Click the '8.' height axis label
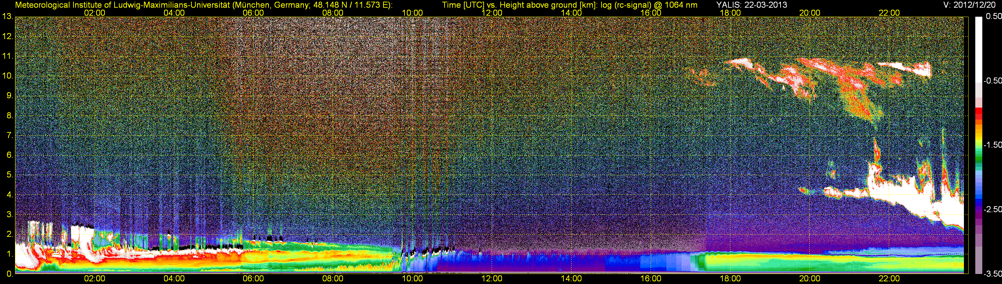 coord(10,116)
